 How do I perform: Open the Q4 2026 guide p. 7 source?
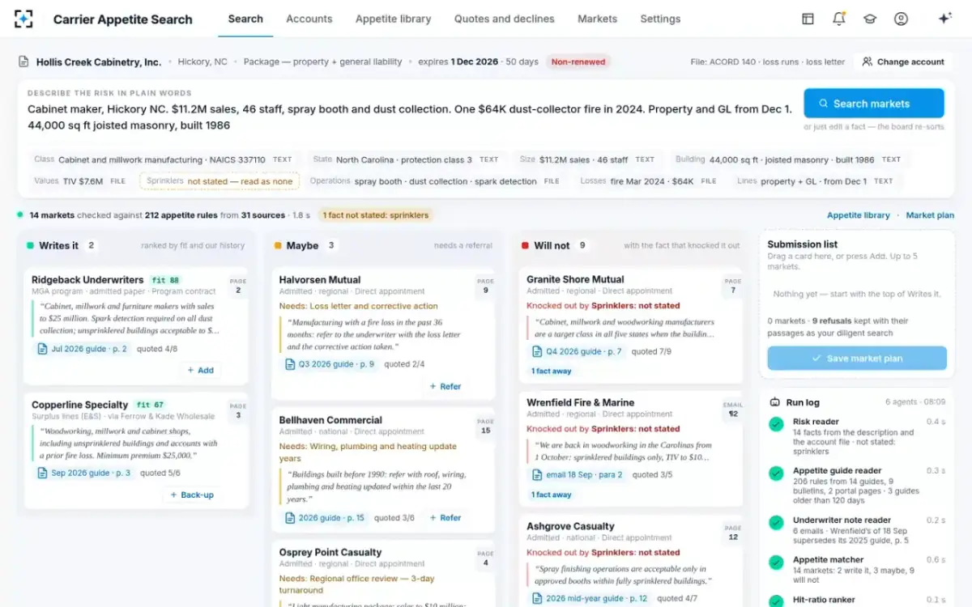[x=578, y=351]
